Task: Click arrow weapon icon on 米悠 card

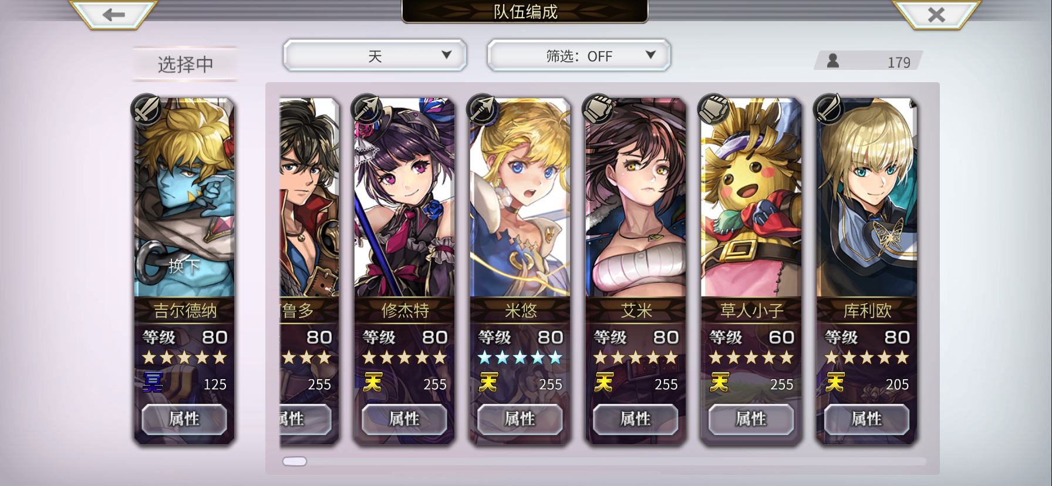Action: click(x=483, y=109)
